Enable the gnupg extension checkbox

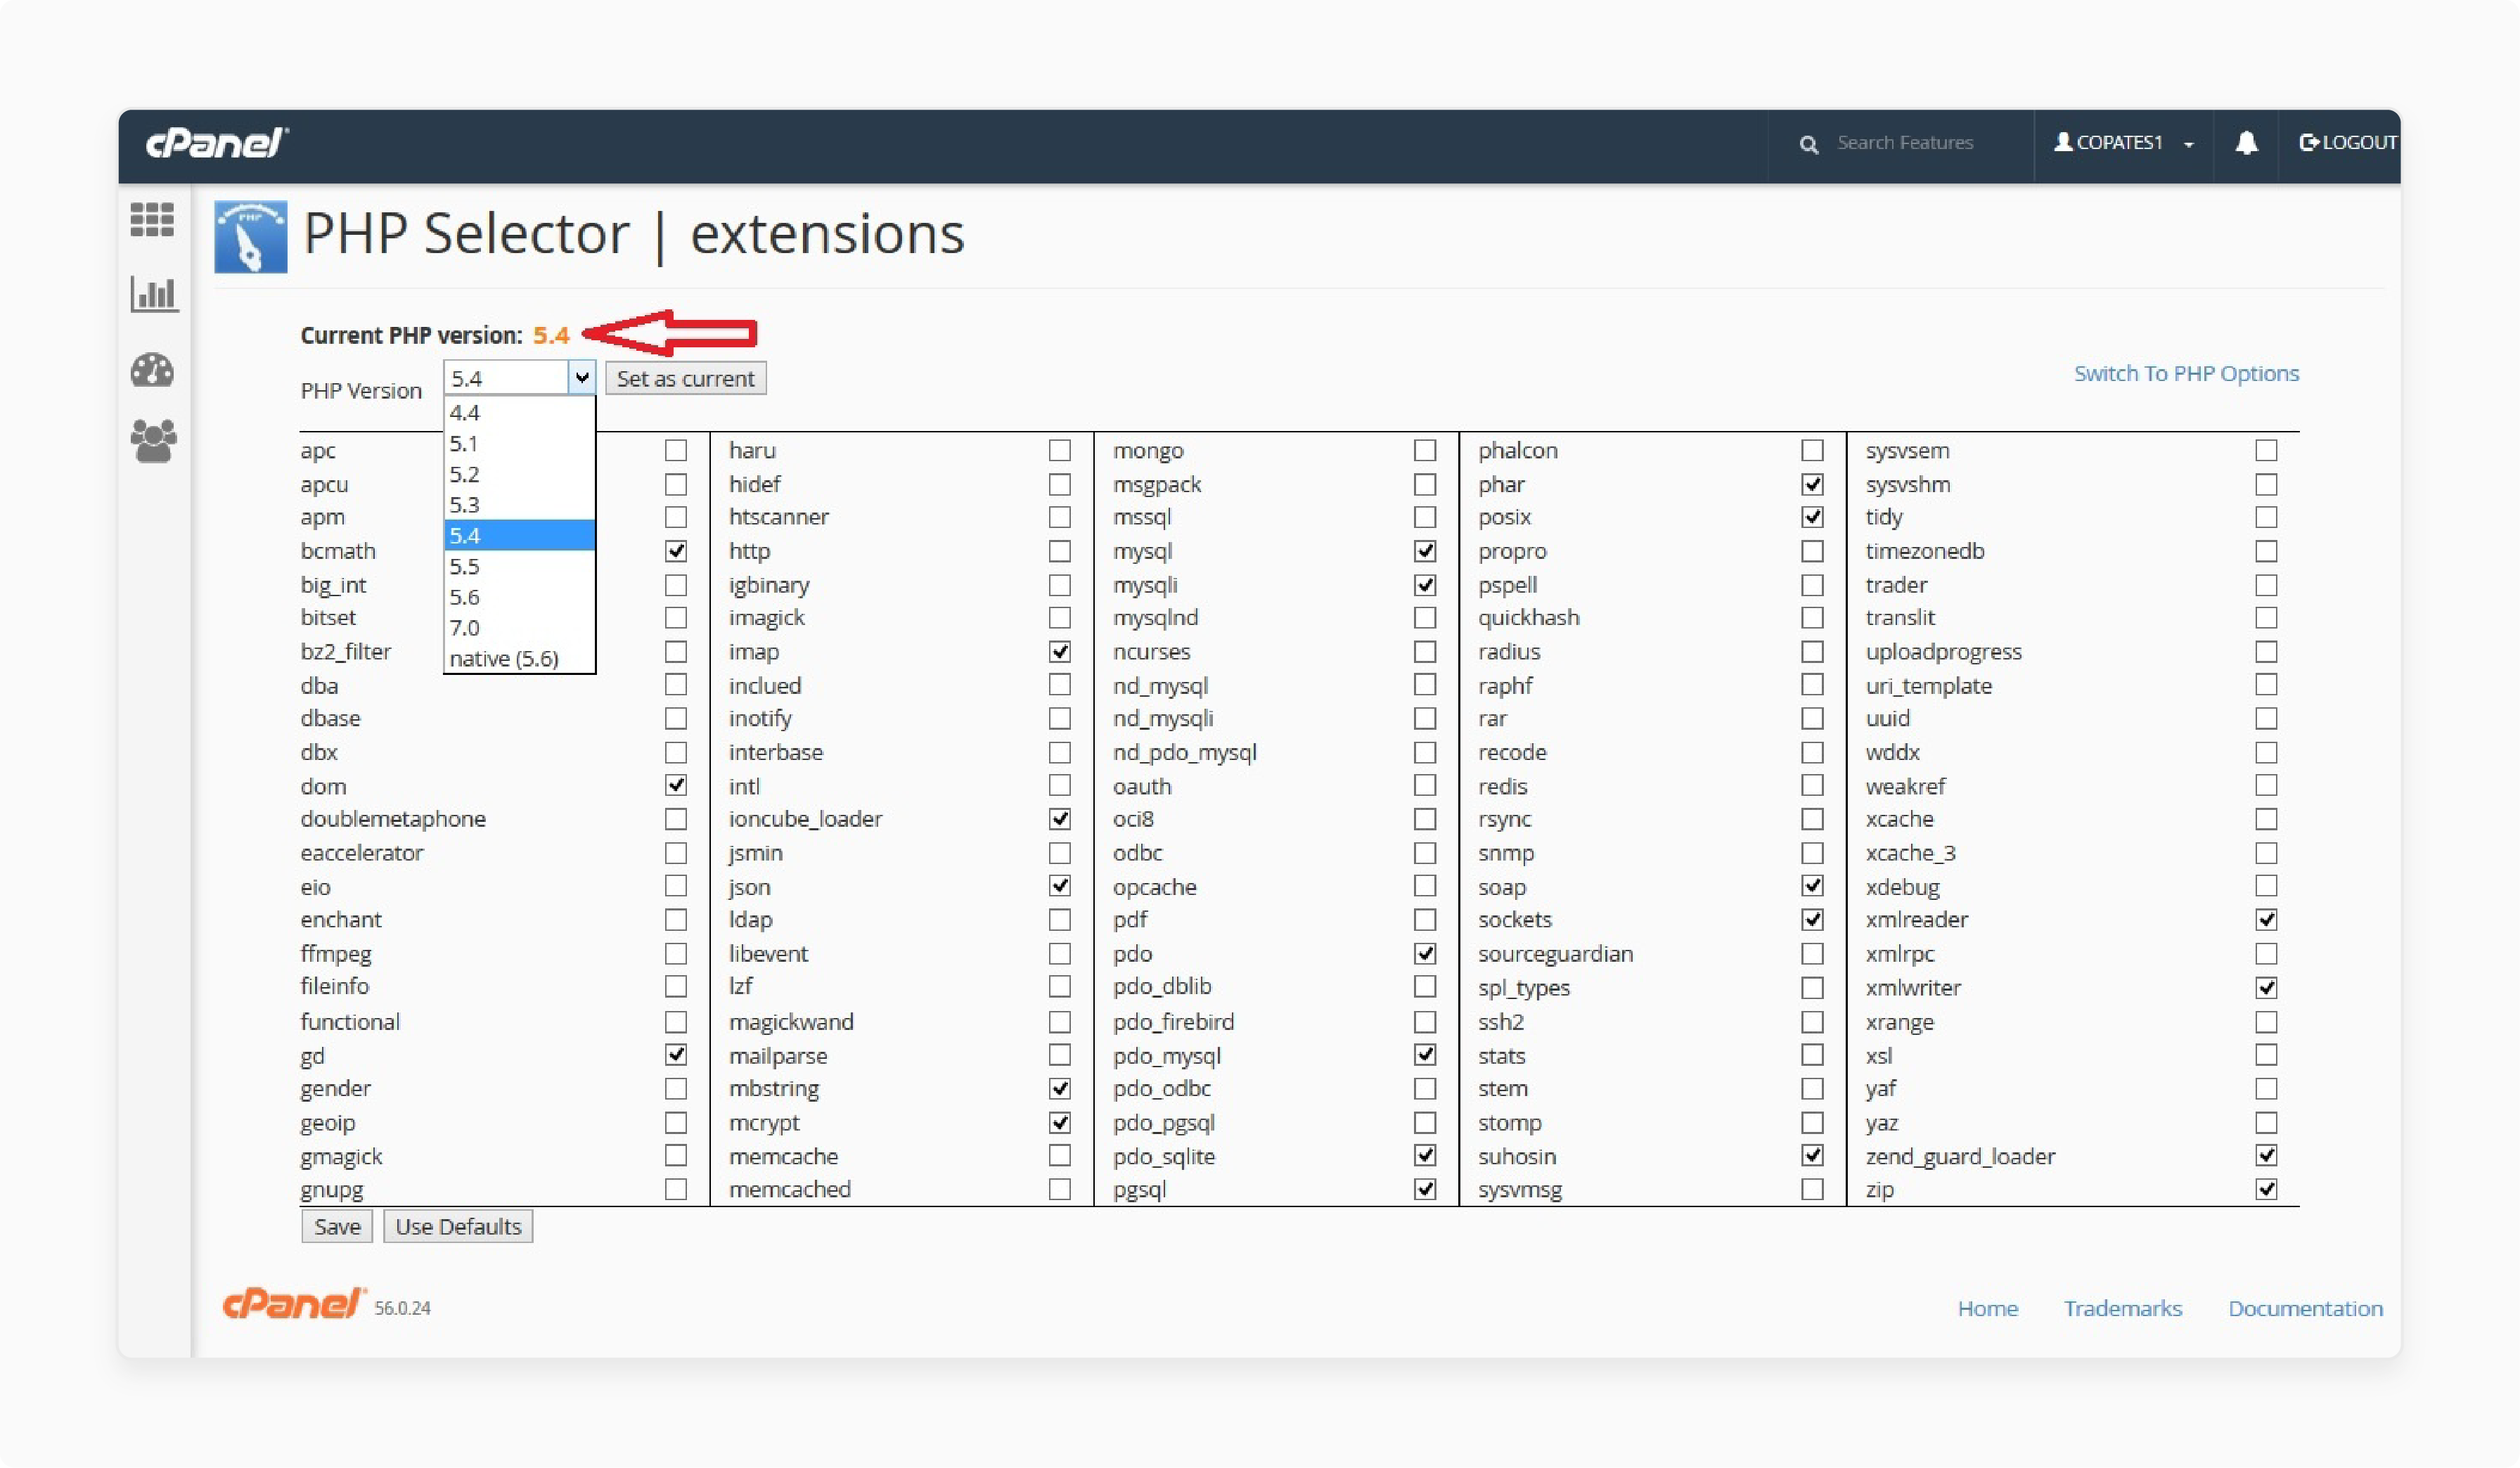tap(676, 1189)
